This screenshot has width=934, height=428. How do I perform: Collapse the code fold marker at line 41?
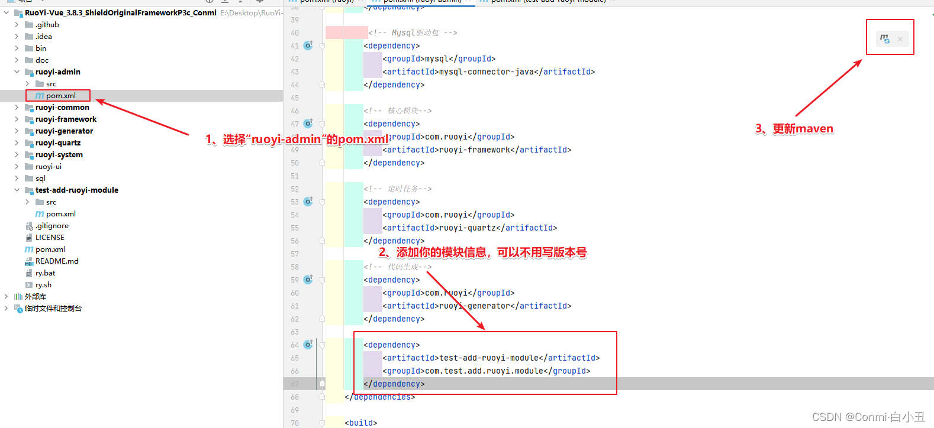322,46
